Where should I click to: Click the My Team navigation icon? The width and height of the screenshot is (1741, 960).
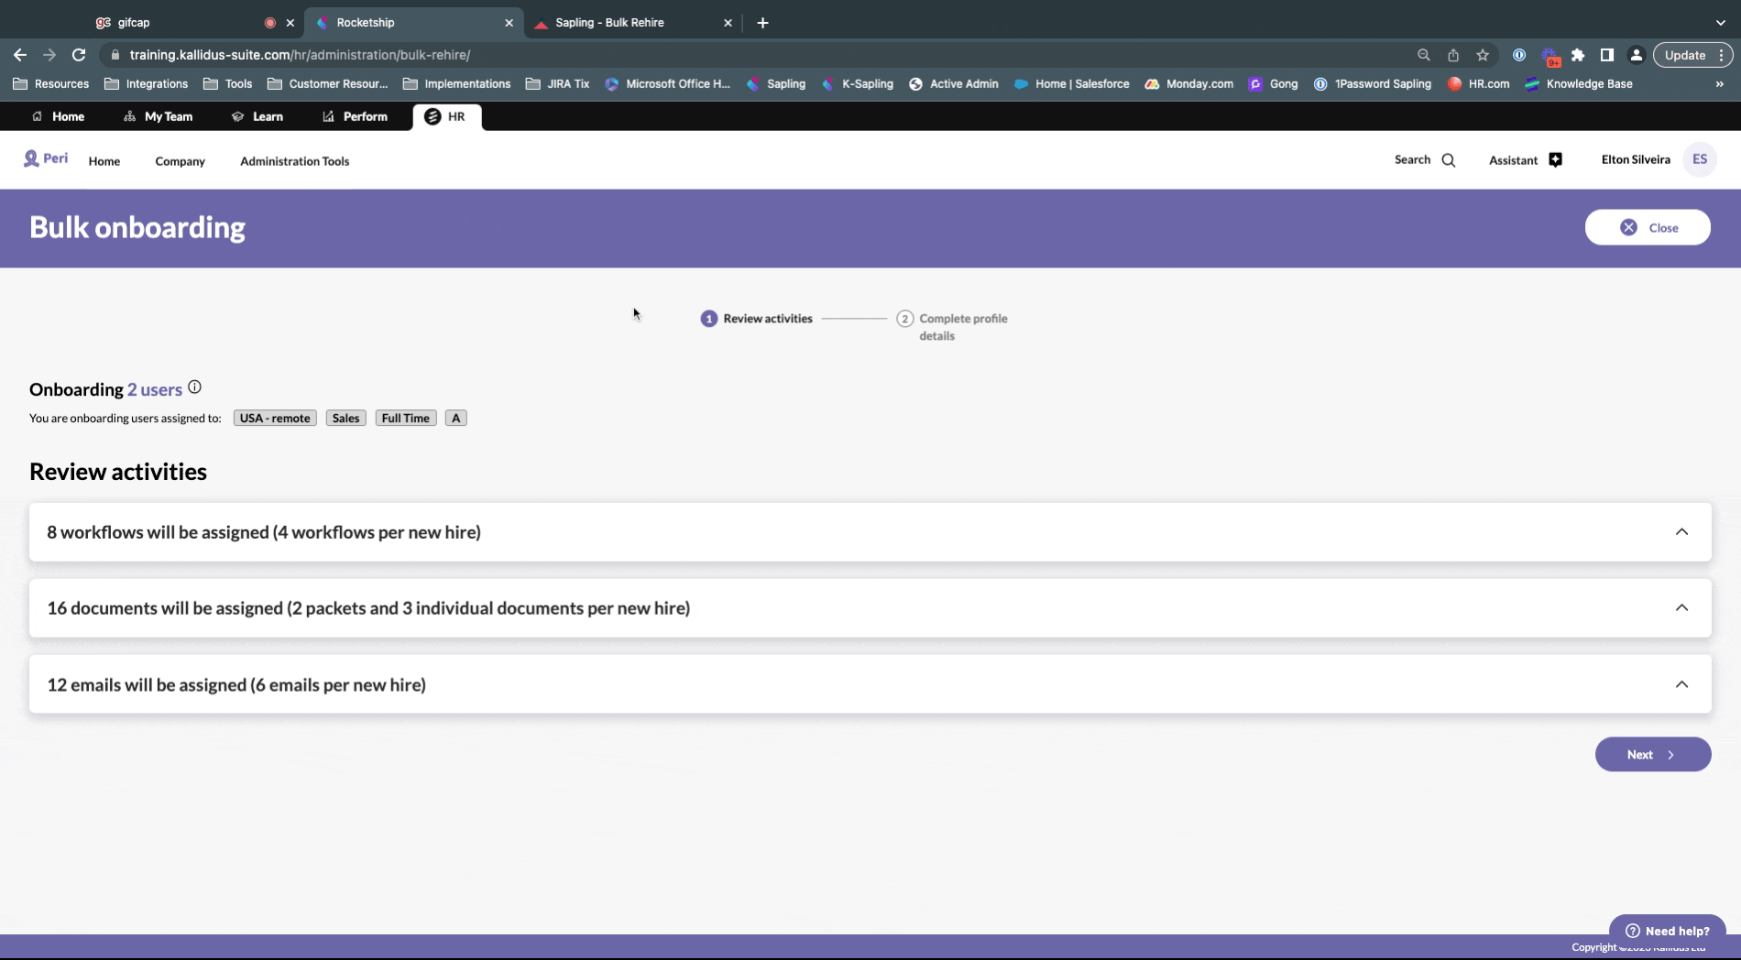pyautogui.click(x=128, y=116)
